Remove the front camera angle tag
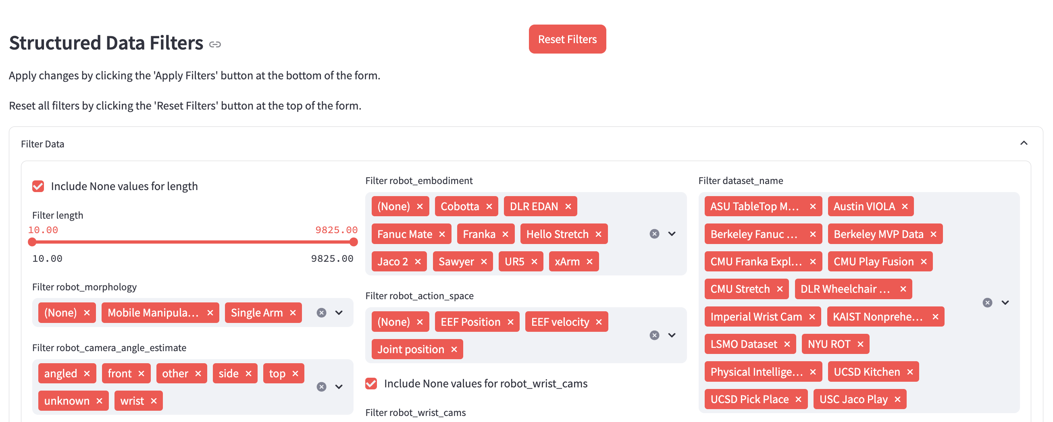1053x422 pixels. pos(141,373)
